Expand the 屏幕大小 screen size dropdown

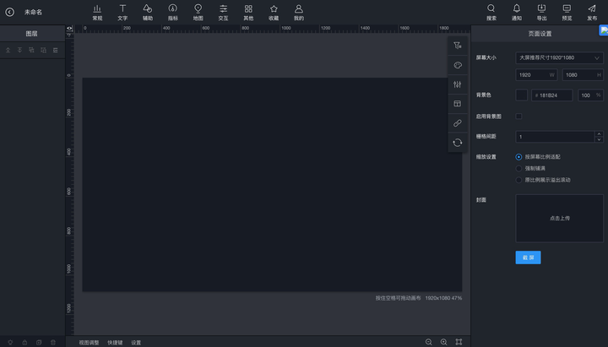[x=559, y=57]
